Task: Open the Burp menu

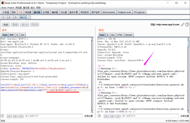Action: coord(4,8)
